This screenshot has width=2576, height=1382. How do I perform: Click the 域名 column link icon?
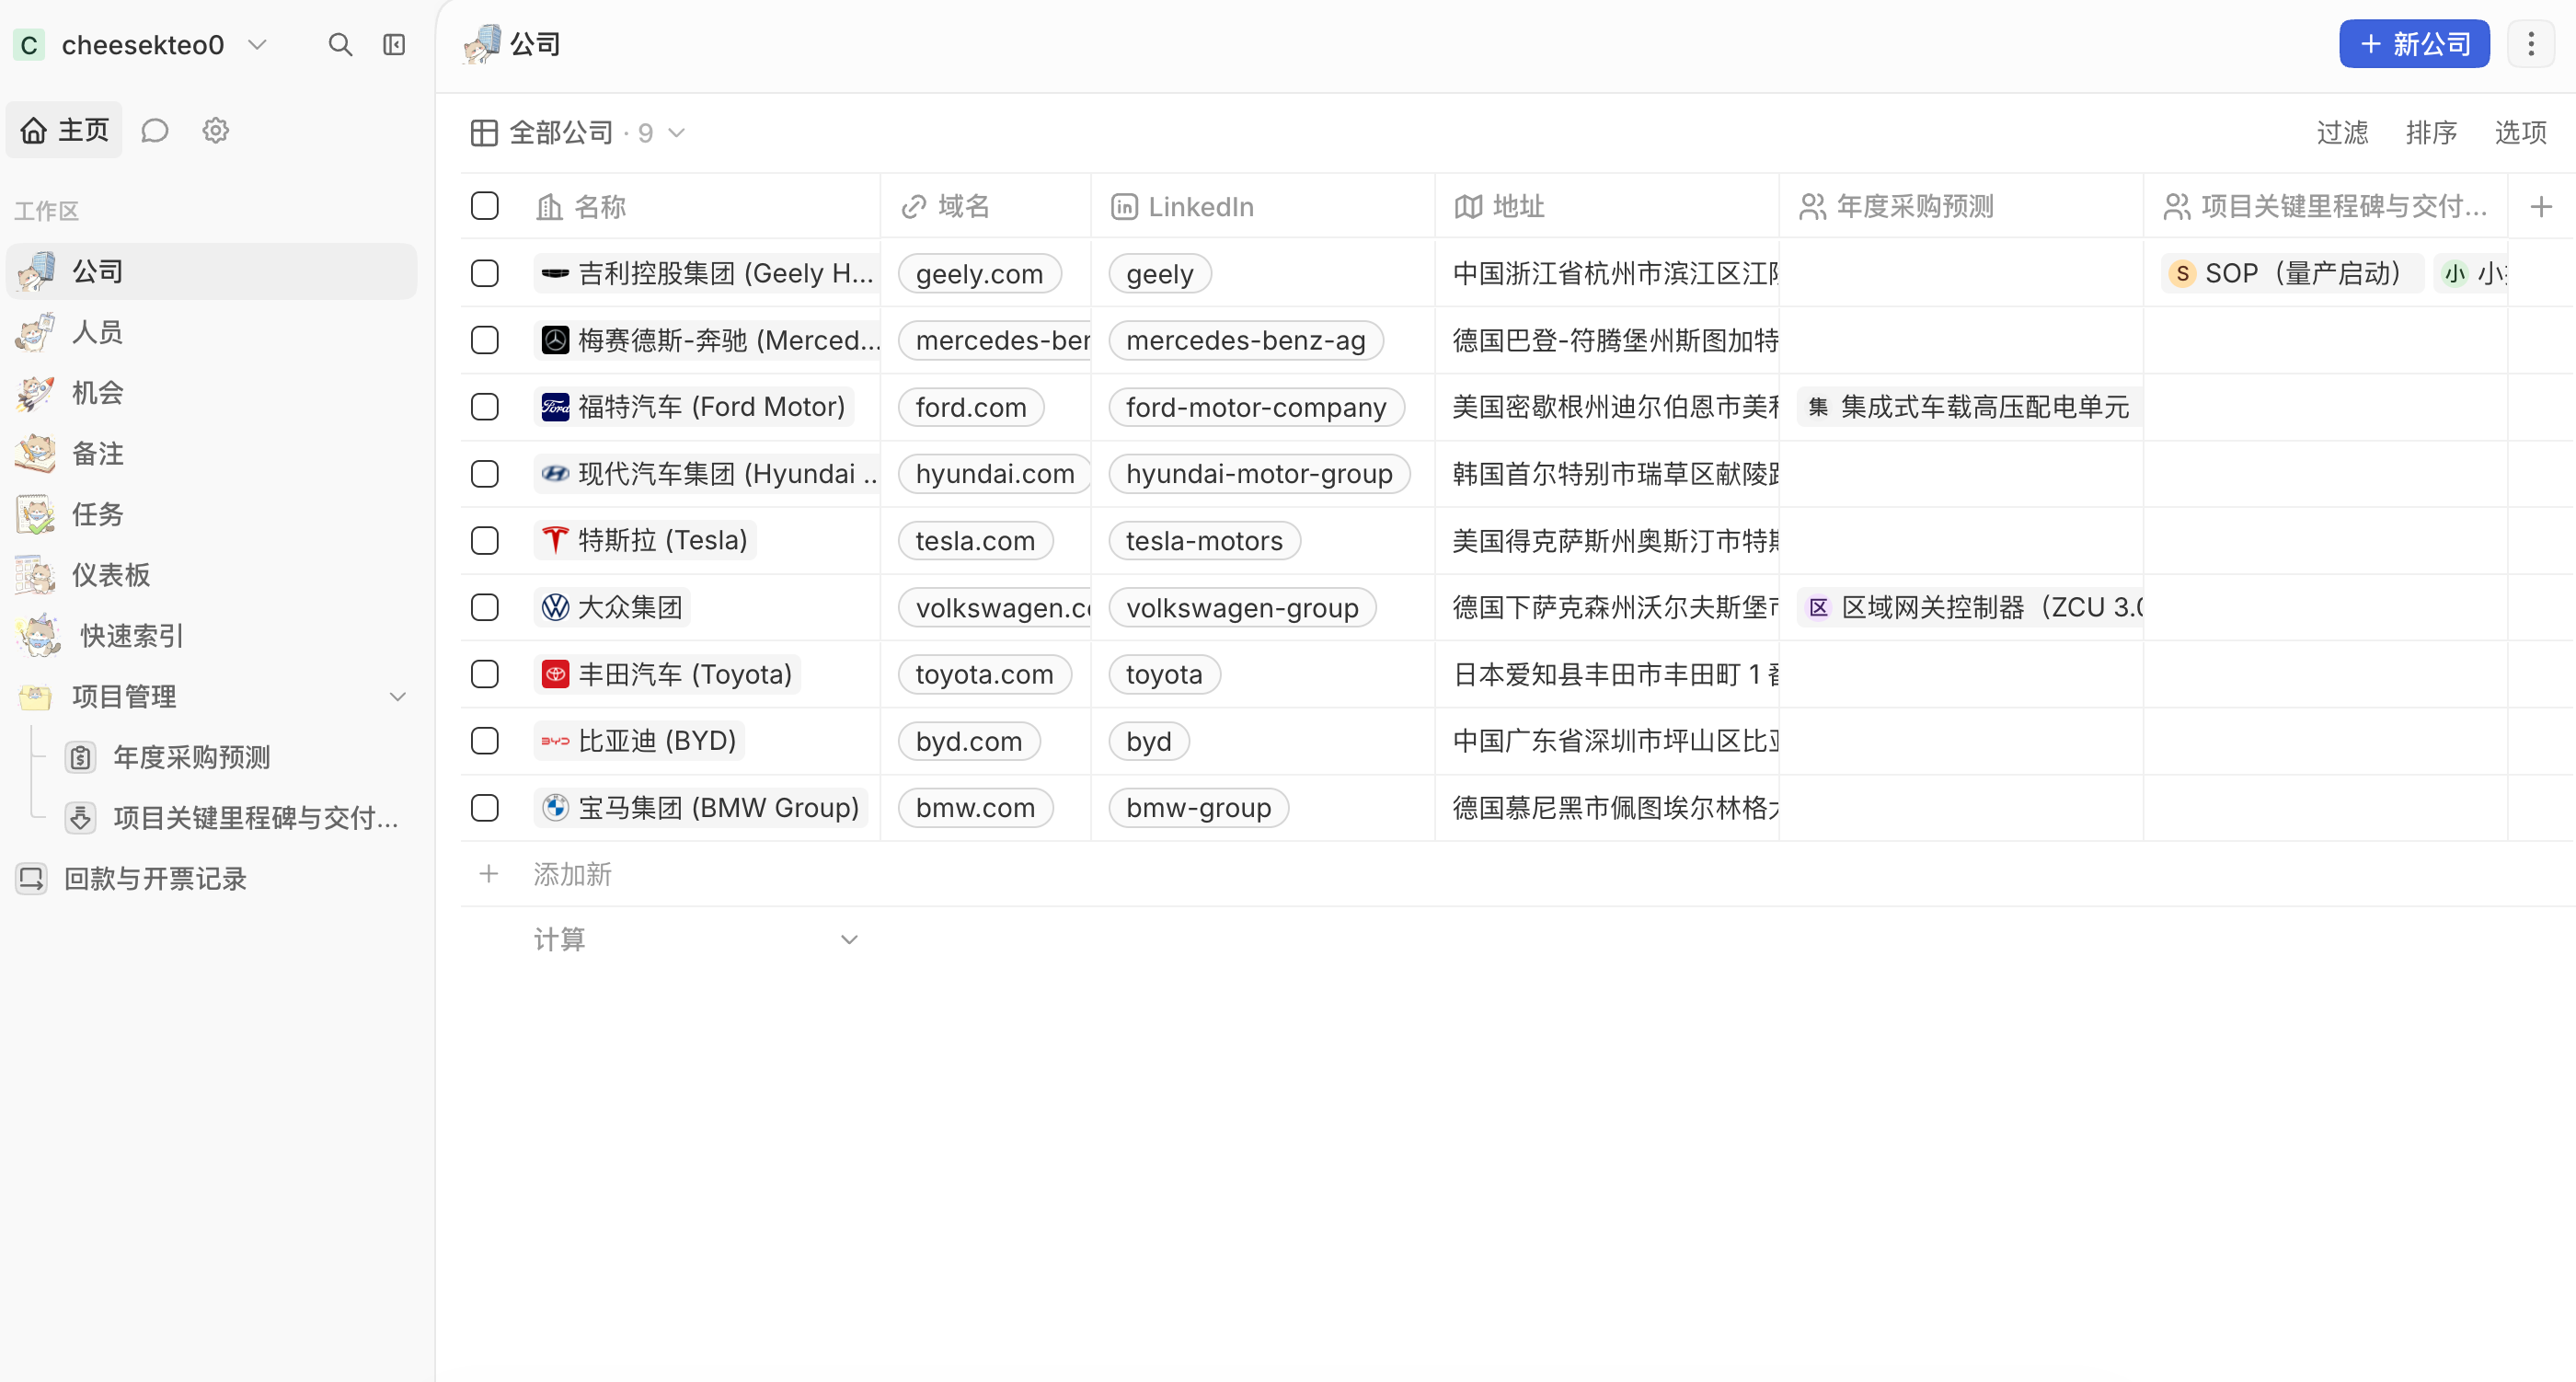click(913, 207)
